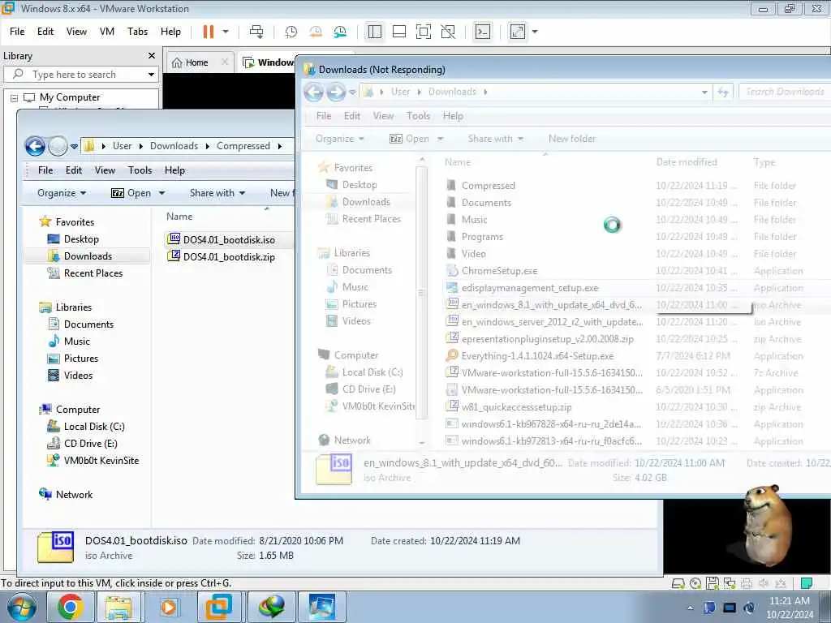Click User breadcrumb in Compressed window address bar
Image resolution: width=831 pixels, height=623 pixels.
tap(122, 146)
